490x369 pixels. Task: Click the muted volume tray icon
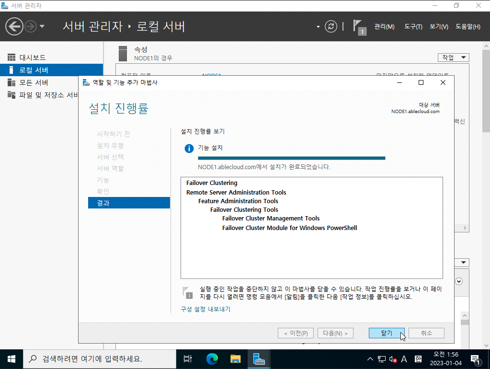point(393,359)
